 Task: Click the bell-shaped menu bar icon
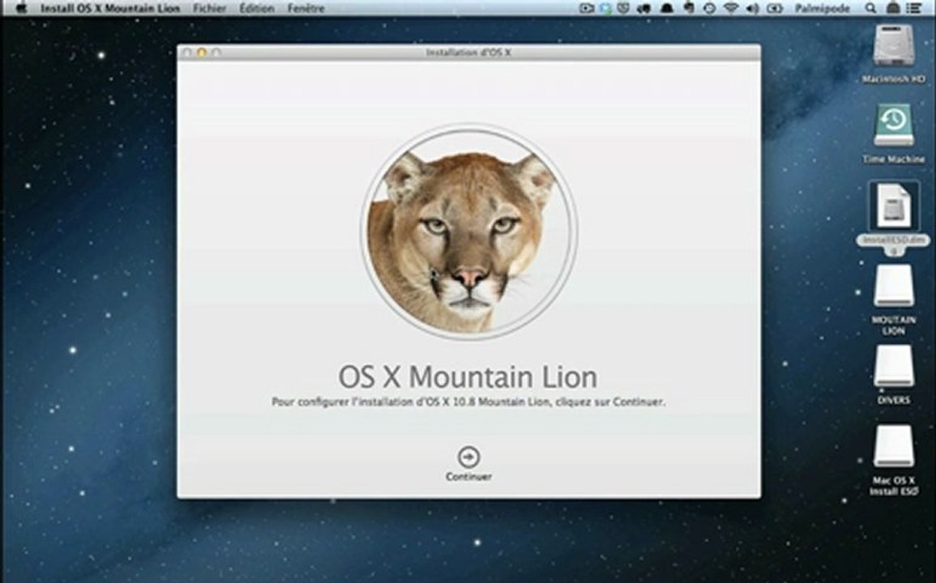pos(667,8)
